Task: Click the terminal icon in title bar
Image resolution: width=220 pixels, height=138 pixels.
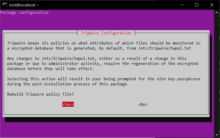Action: [5, 5]
